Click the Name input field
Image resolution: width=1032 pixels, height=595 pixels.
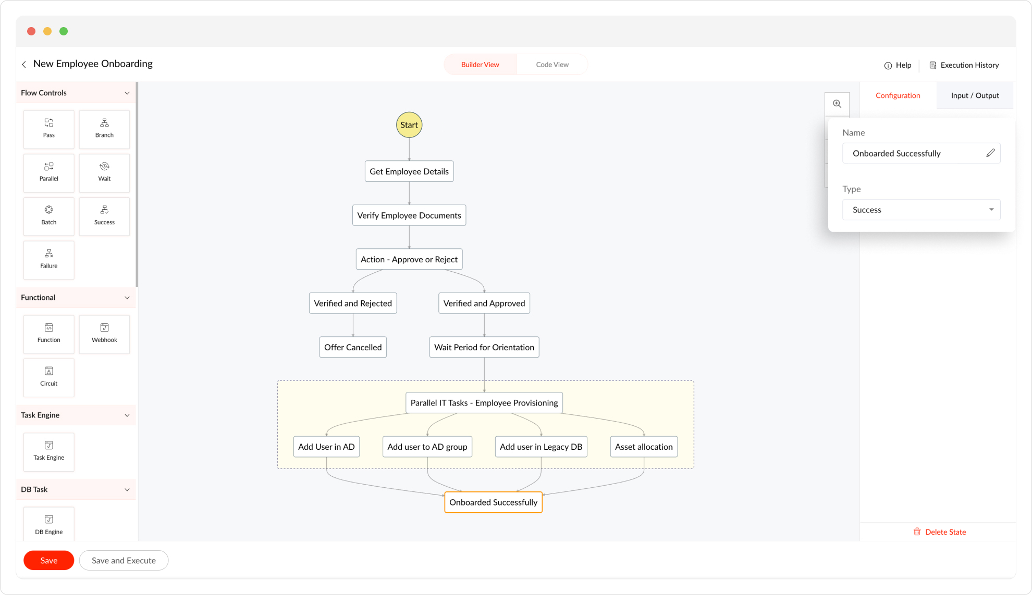tap(912, 153)
